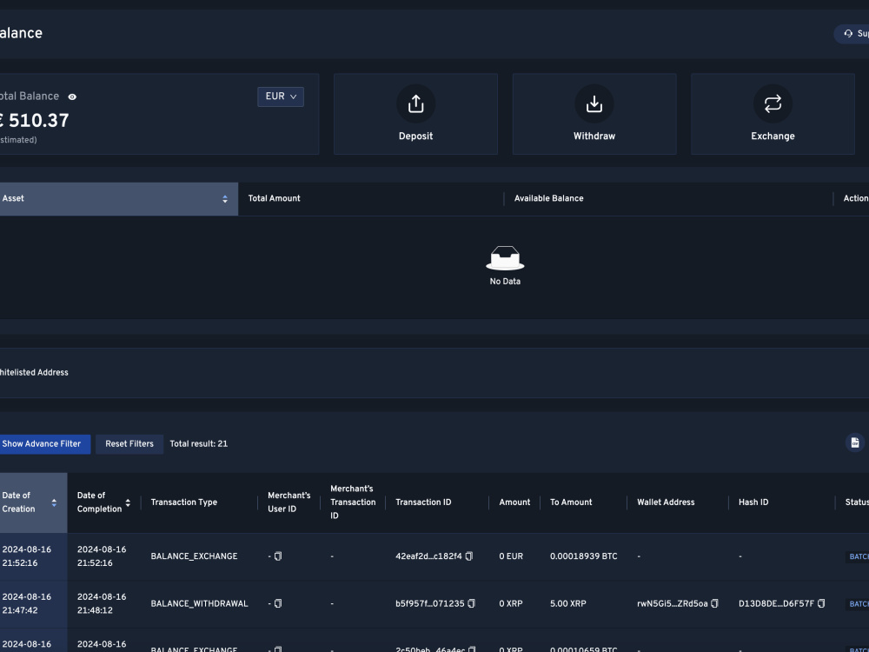Open the Withdraw card label
This screenshot has height=652, width=869.
coord(594,136)
